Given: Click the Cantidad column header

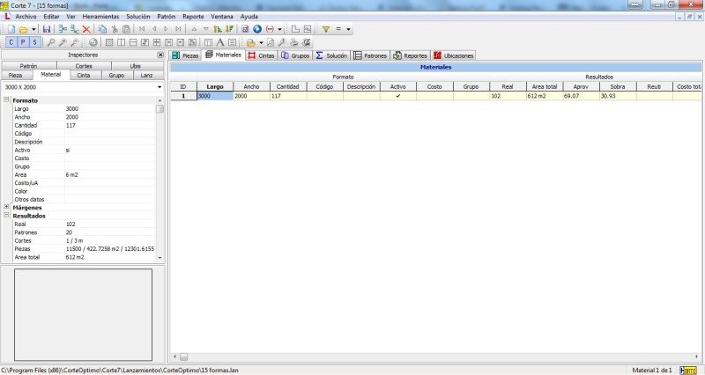Looking at the screenshot, I should tap(287, 86).
